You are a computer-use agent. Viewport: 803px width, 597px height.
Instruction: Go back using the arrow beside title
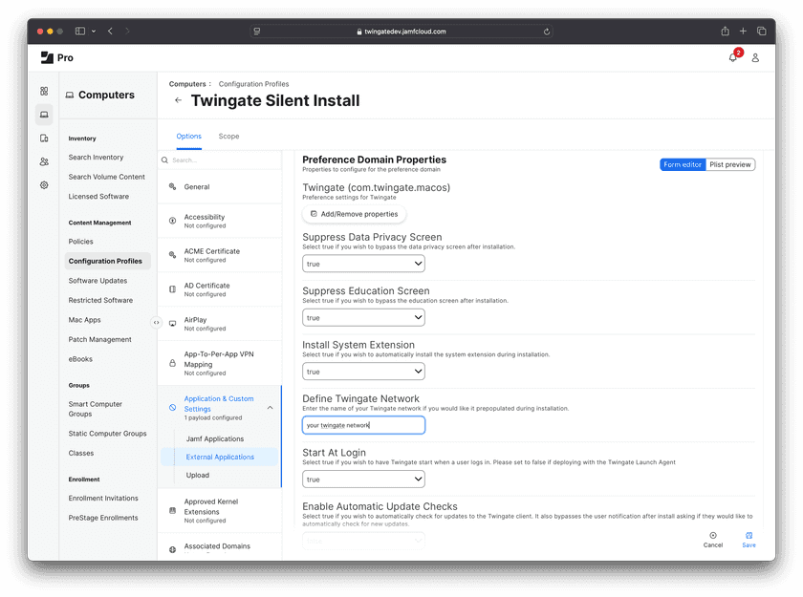tap(178, 100)
